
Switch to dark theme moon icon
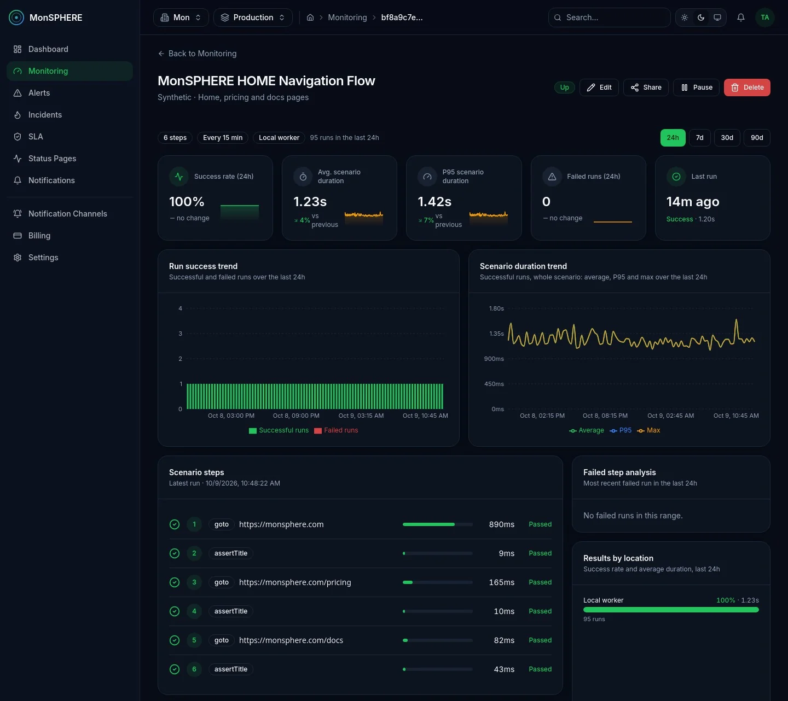pos(701,17)
